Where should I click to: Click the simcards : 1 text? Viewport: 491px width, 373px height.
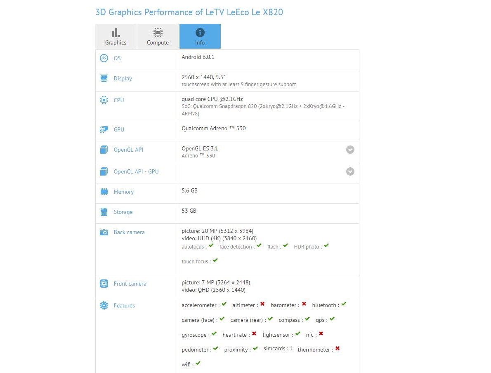tap(278, 349)
